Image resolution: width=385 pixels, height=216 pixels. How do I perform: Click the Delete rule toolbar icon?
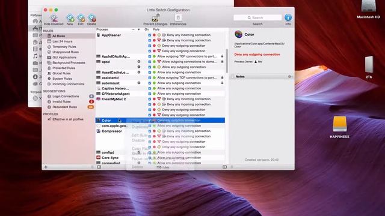pos(91,18)
